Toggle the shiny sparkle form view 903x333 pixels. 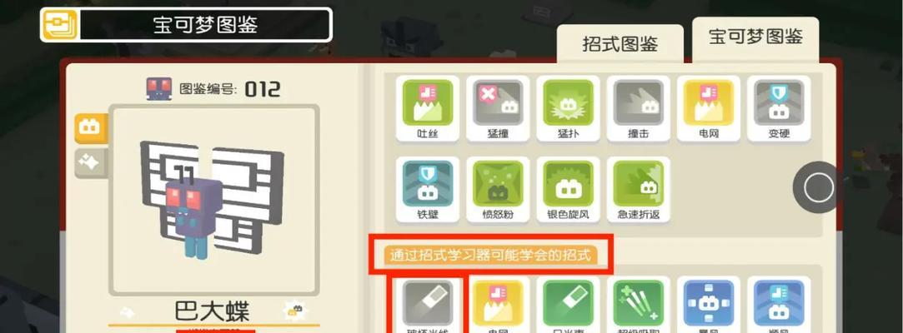point(90,163)
